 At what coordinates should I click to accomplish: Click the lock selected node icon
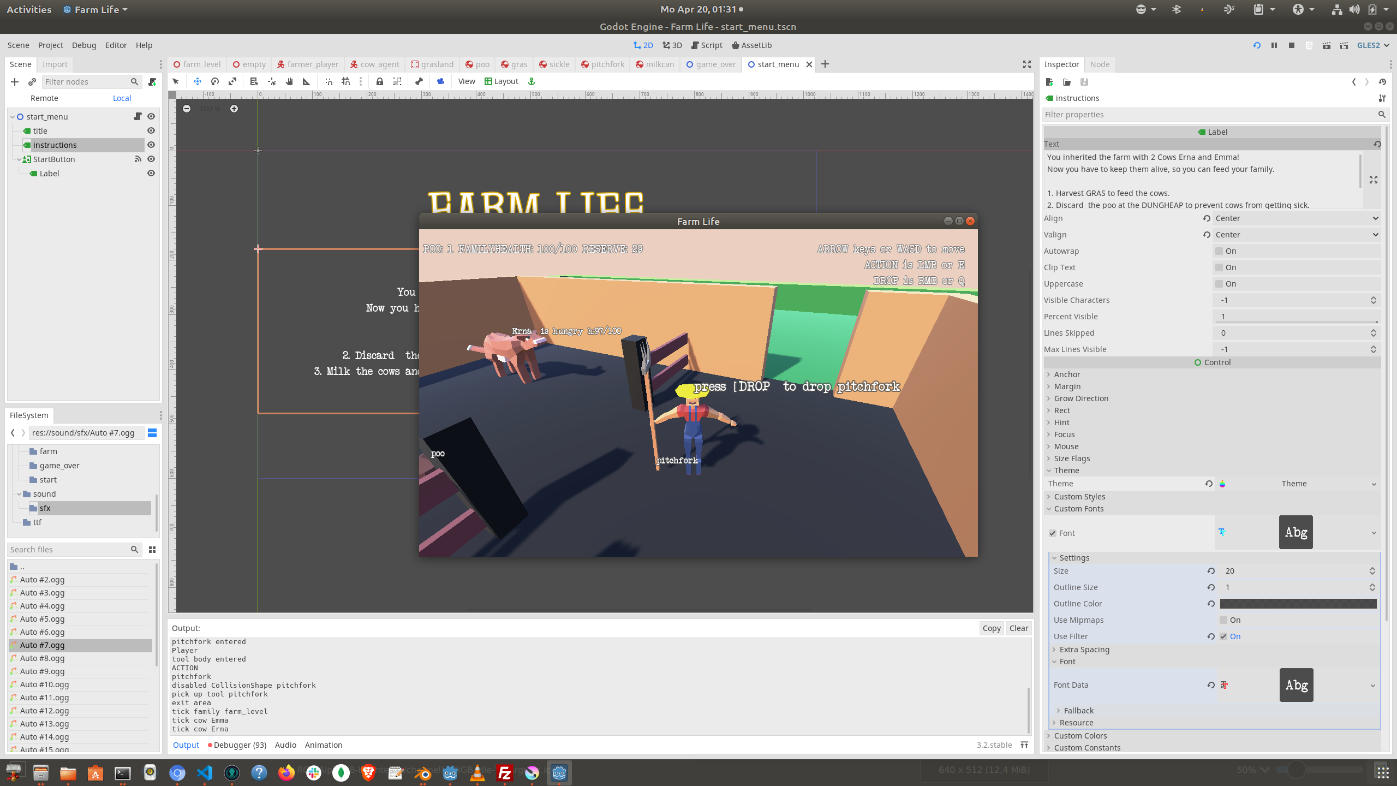(379, 81)
